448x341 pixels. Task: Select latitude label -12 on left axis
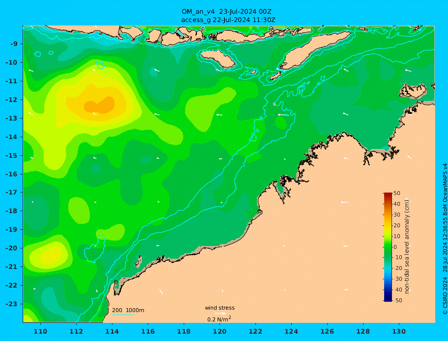[12, 100]
